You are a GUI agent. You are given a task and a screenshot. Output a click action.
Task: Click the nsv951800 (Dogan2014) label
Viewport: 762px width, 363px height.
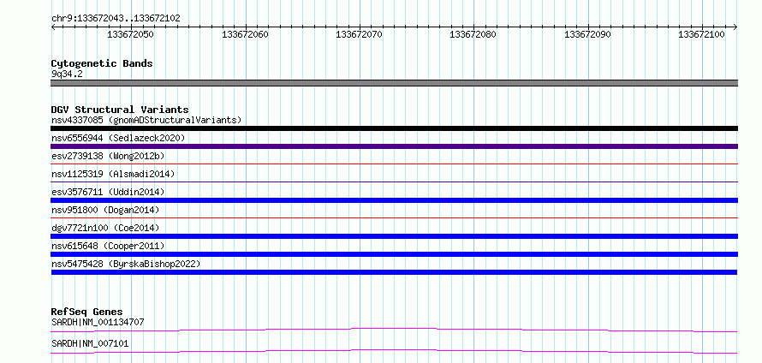[105, 210]
